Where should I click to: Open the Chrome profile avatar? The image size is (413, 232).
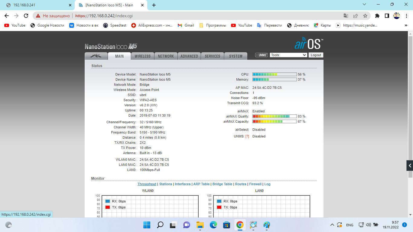(397, 16)
